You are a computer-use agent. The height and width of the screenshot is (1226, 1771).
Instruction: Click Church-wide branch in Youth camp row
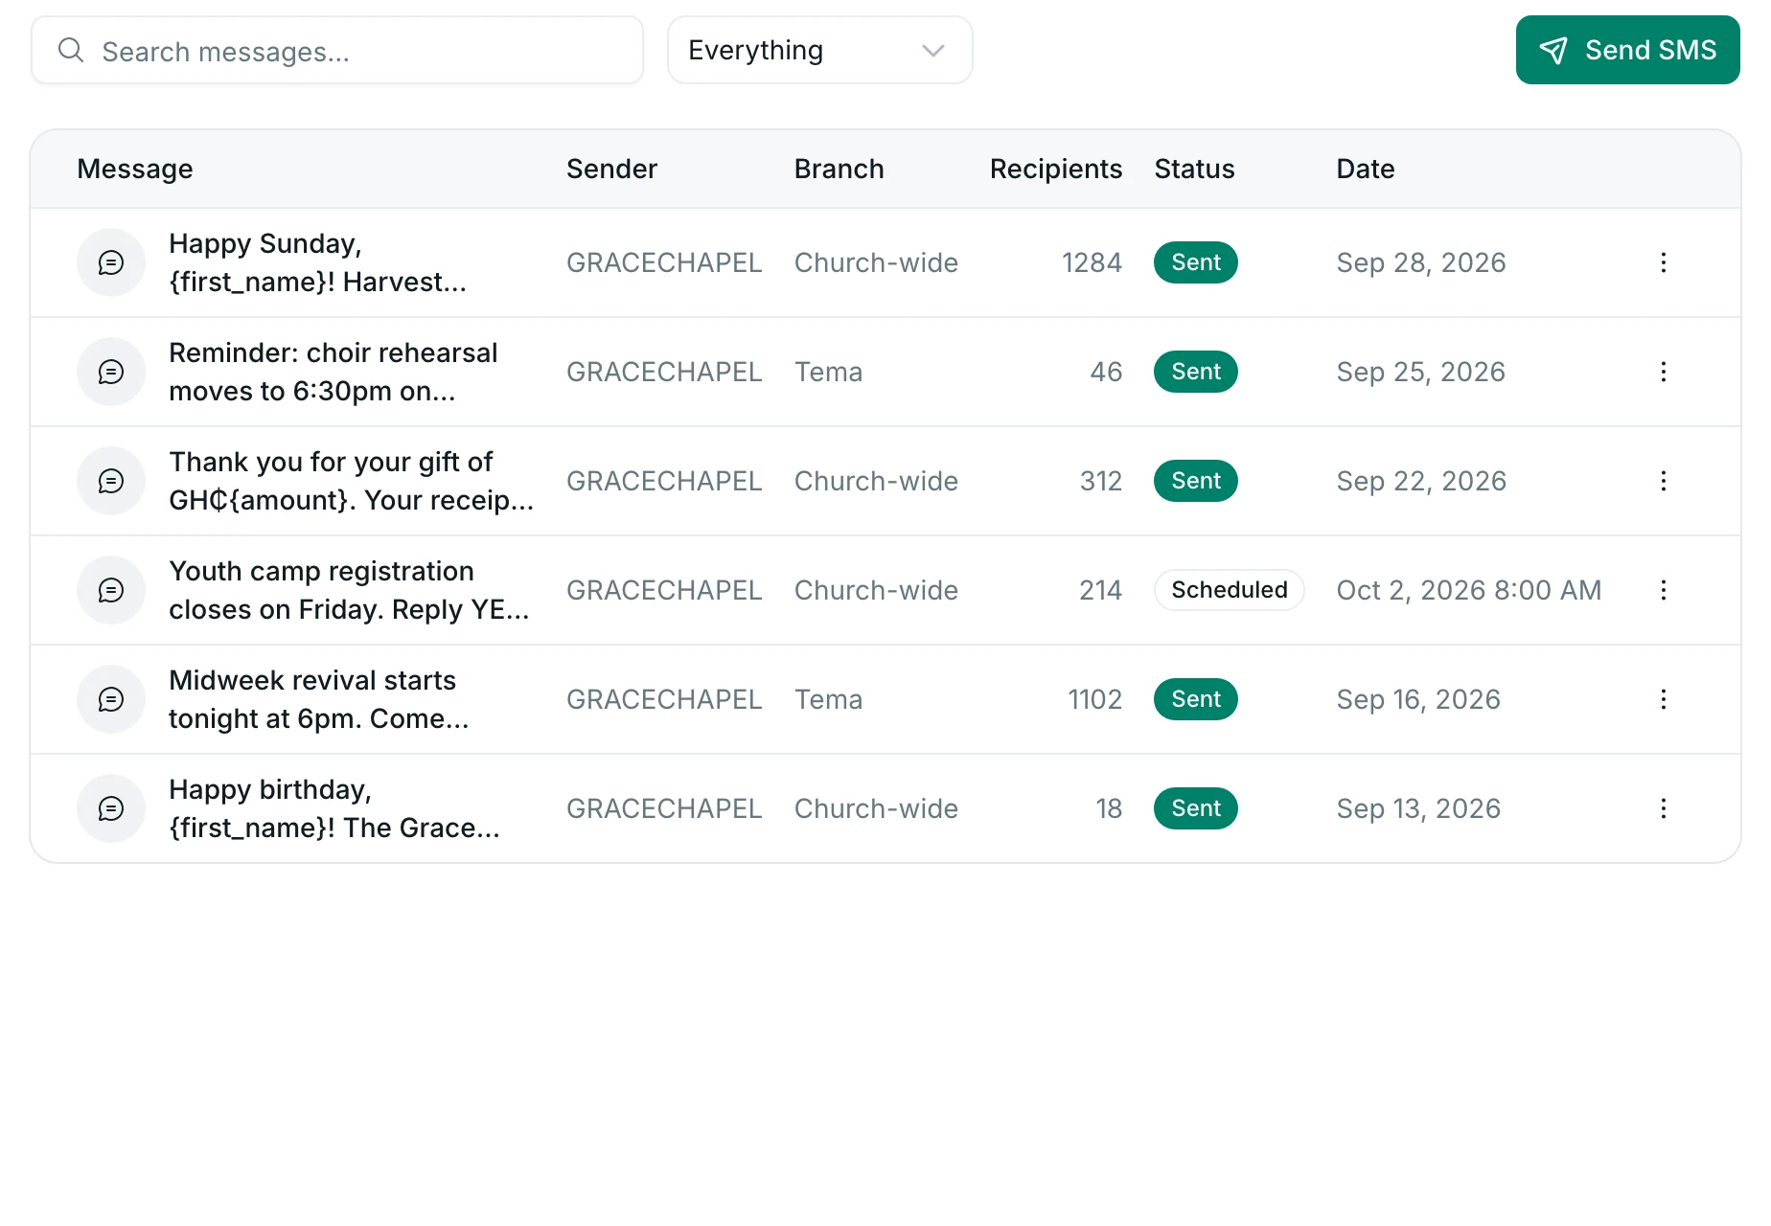(x=876, y=590)
